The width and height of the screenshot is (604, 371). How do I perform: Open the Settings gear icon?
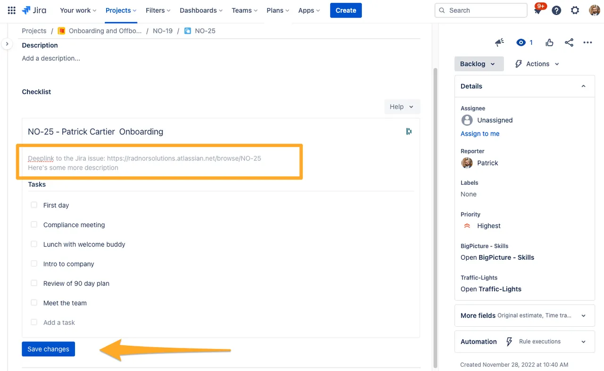pos(575,10)
